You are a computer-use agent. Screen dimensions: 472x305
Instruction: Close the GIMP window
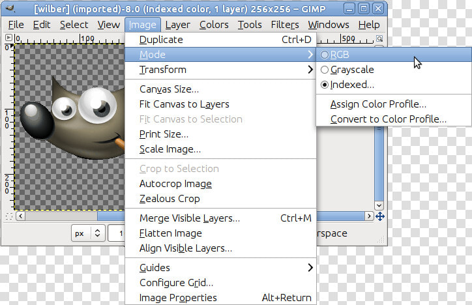[x=378, y=8]
